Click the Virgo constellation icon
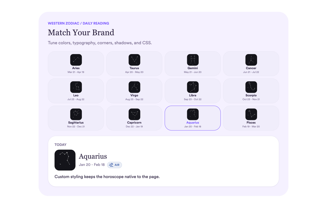The image size is (327, 205). (x=134, y=87)
